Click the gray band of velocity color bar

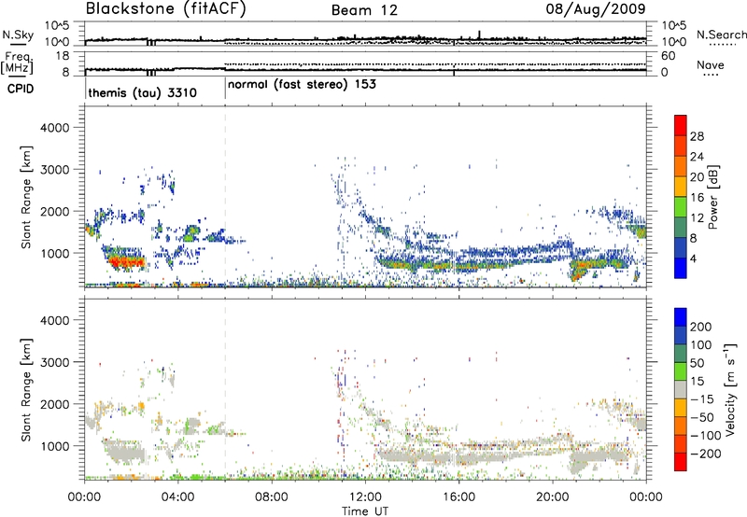pos(681,389)
